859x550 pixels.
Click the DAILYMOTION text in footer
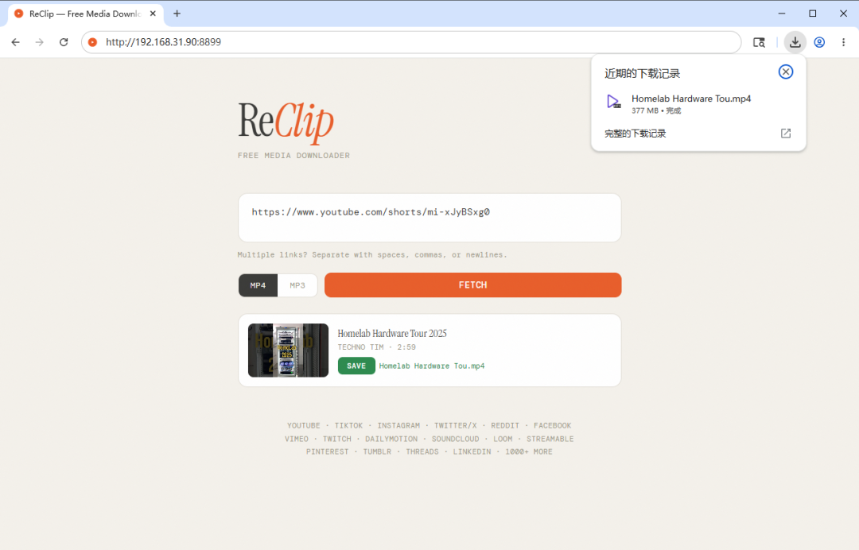(x=391, y=439)
